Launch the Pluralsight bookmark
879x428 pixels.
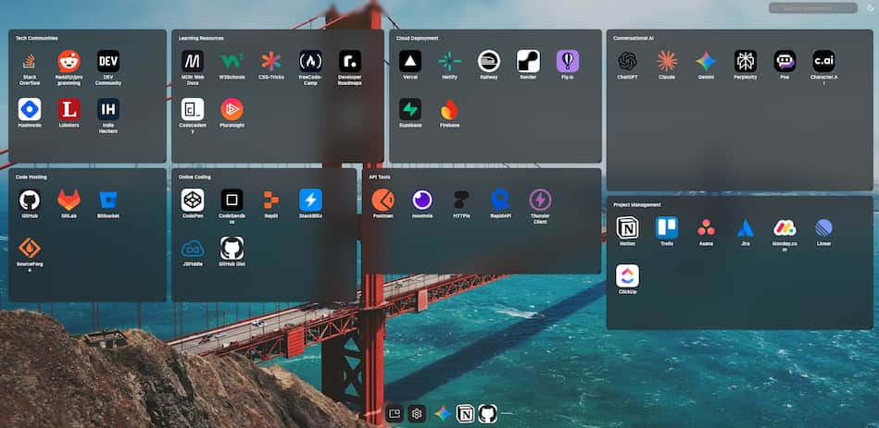coord(232,110)
